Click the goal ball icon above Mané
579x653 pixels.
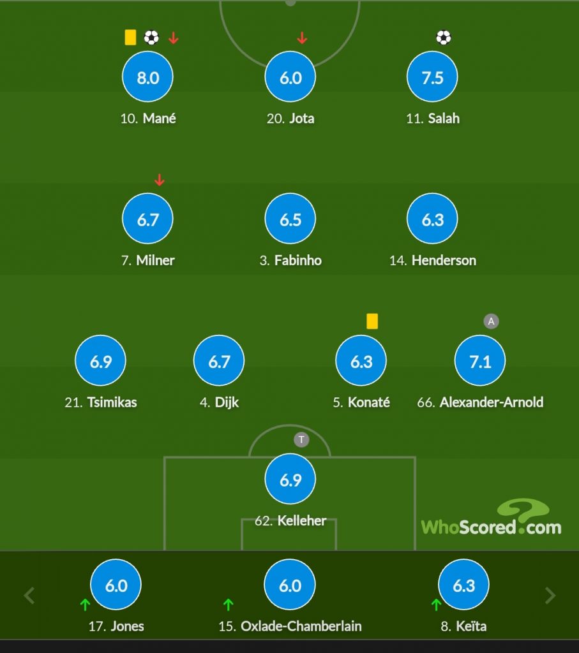click(151, 38)
